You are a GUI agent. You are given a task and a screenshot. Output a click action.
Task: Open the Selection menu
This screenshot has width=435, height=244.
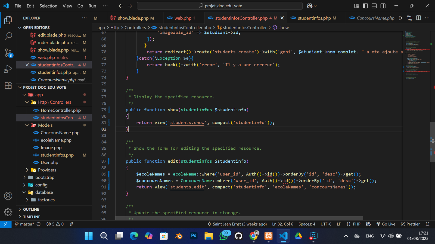(48, 6)
